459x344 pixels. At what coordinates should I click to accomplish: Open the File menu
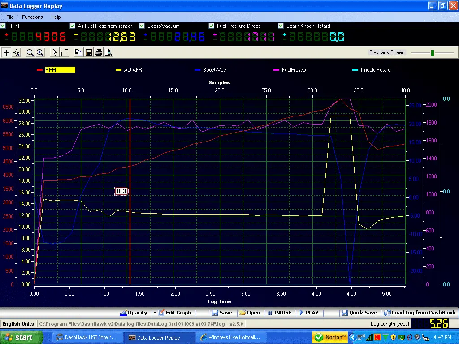pyautogui.click(x=9, y=17)
